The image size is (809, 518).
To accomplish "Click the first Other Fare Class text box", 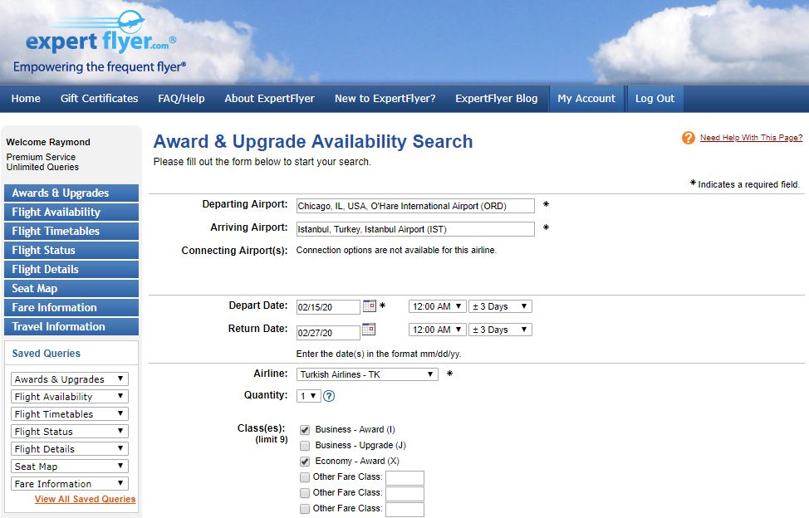I will [405, 478].
